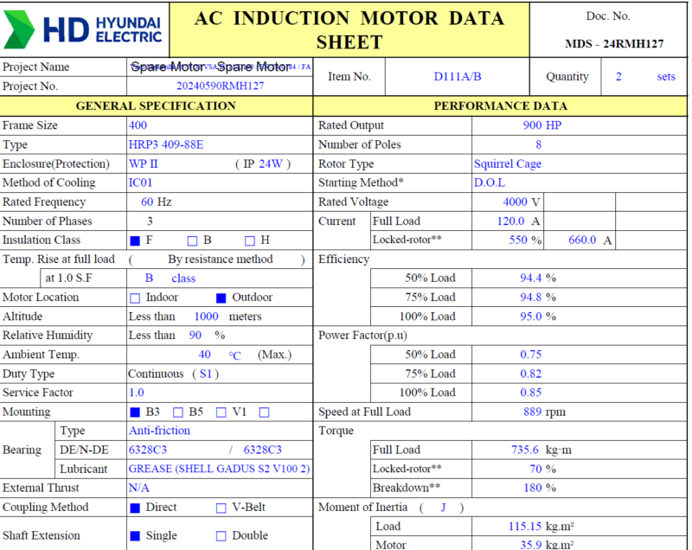Uncheck the Single shaft extension box
The image size is (692, 550).
coord(134,536)
